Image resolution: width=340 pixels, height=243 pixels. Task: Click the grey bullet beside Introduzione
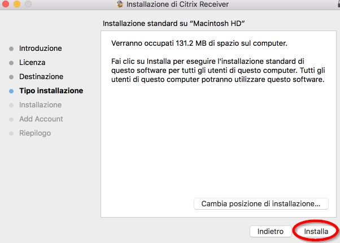pos(11,49)
